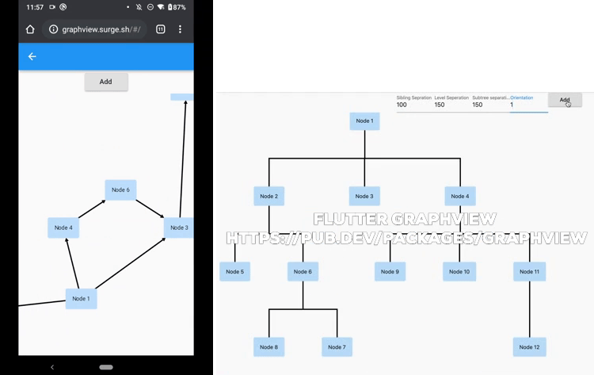594x375 pixels.
Task: Click Node 3 in the tree view
Action: point(364,196)
